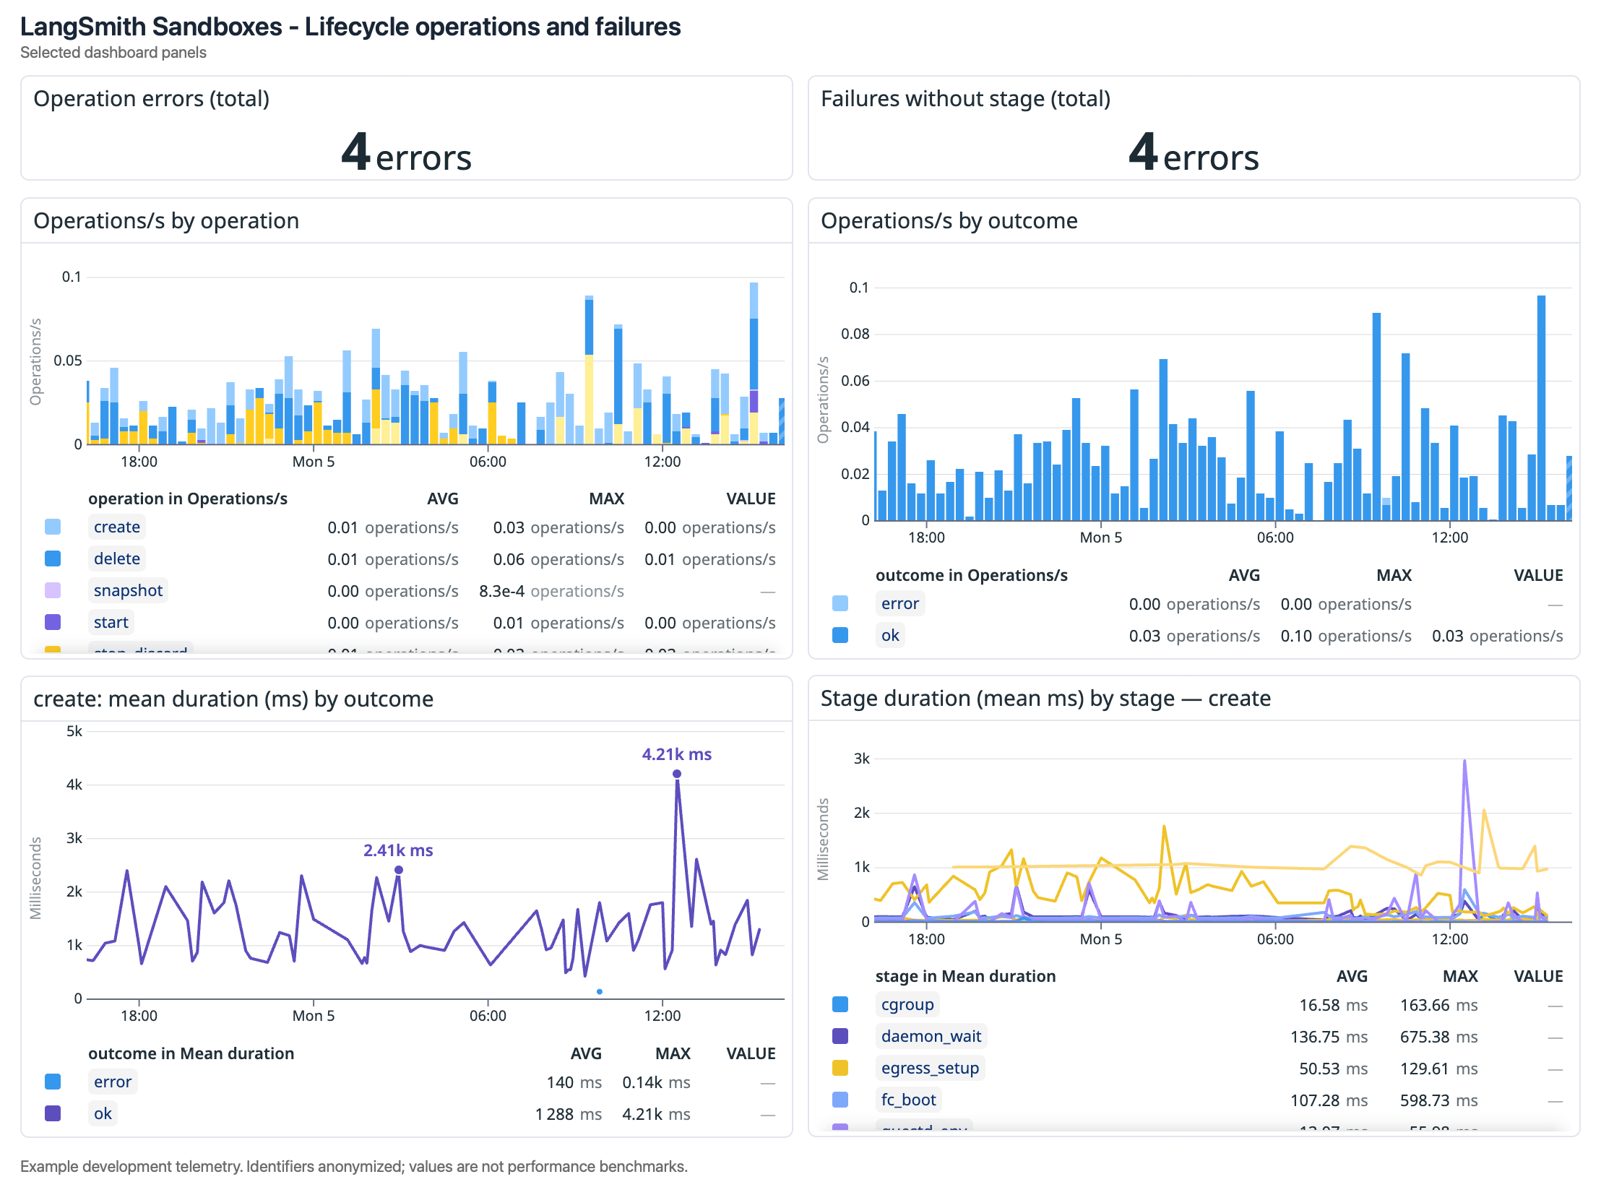Select error tag in Operations/s by outcome legend
Image resolution: width=1601 pixels, height=1195 pixels.
point(899,603)
